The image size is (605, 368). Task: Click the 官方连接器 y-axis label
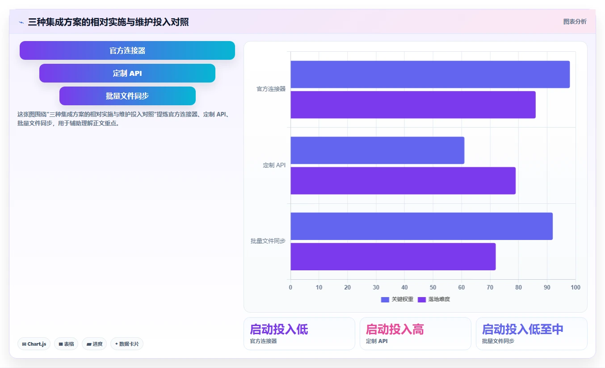pos(271,89)
